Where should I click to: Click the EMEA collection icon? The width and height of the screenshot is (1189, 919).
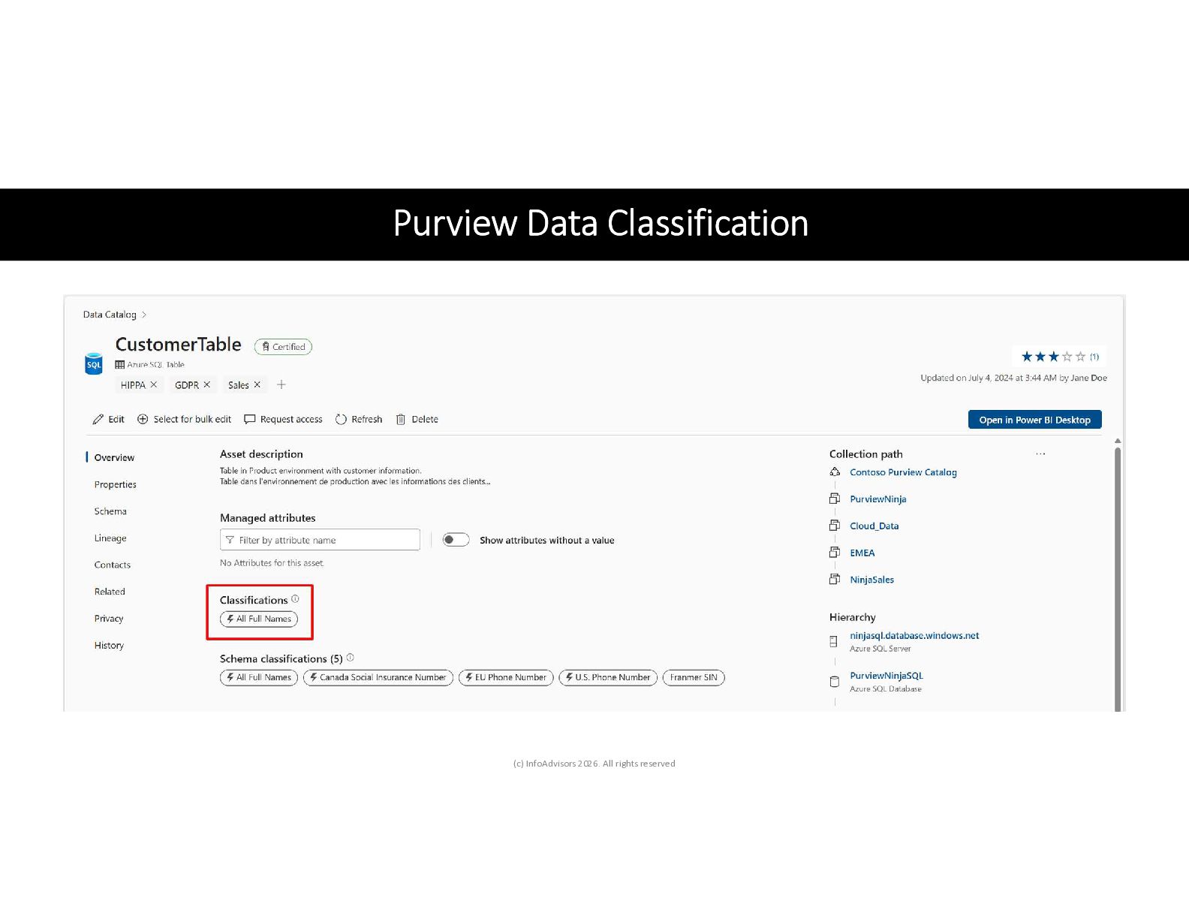[835, 553]
